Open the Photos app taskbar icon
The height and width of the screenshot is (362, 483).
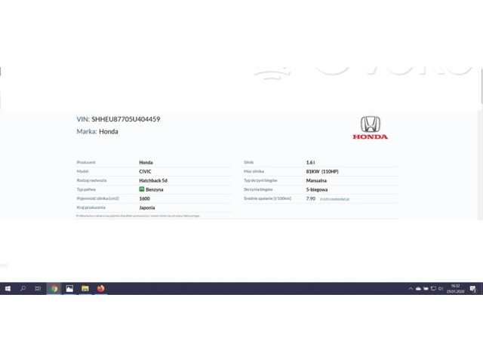(69, 288)
